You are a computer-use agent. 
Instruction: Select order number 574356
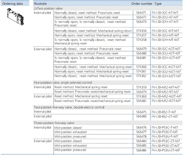click(141, 31)
